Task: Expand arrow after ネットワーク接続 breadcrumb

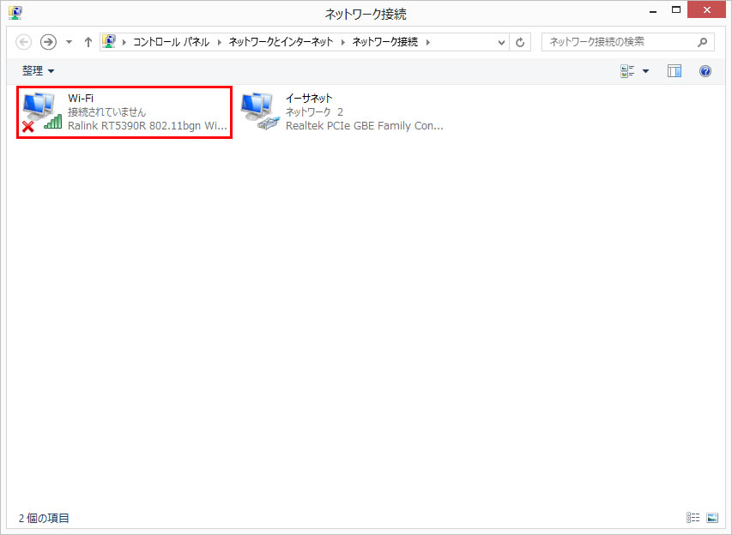Action: [427, 43]
